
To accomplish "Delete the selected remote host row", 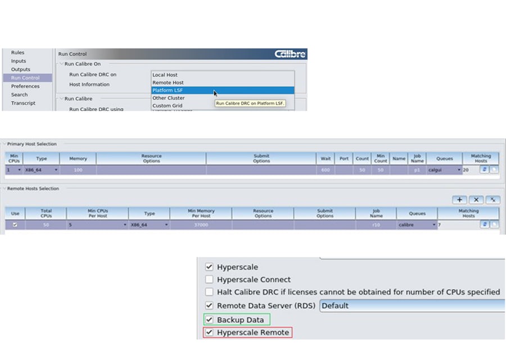I will [476, 200].
